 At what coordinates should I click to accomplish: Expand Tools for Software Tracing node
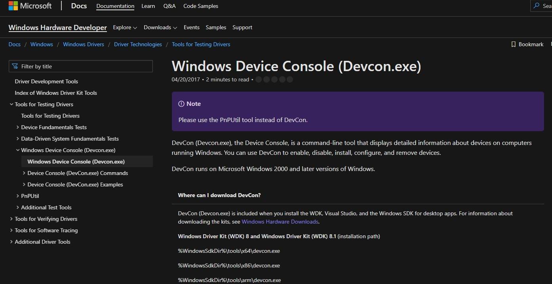point(11,230)
